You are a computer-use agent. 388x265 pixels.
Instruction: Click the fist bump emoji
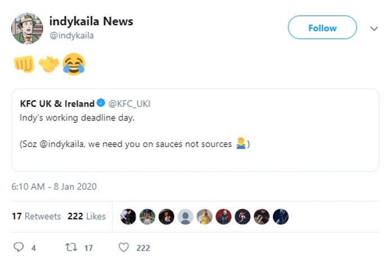click(24, 64)
